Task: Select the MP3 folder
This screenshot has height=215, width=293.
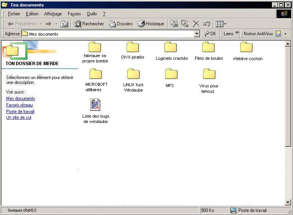Action: [171, 78]
